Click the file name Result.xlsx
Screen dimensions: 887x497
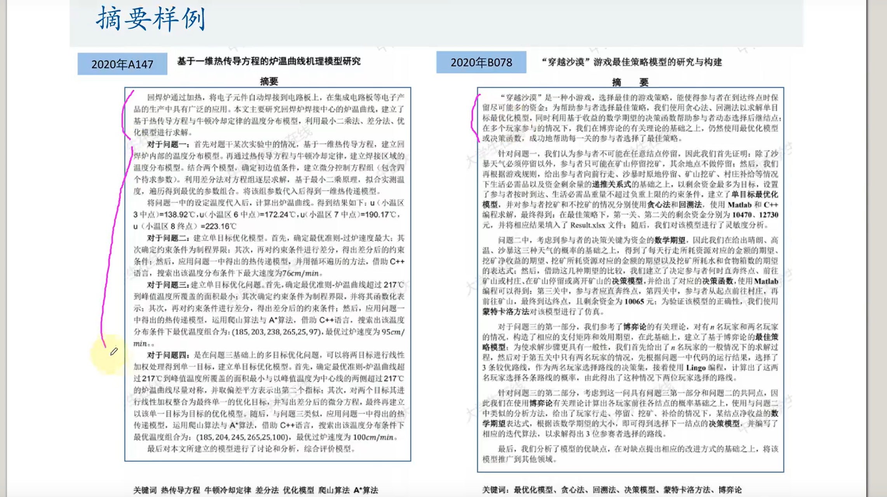pyautogui.click(x=588, y=225)
